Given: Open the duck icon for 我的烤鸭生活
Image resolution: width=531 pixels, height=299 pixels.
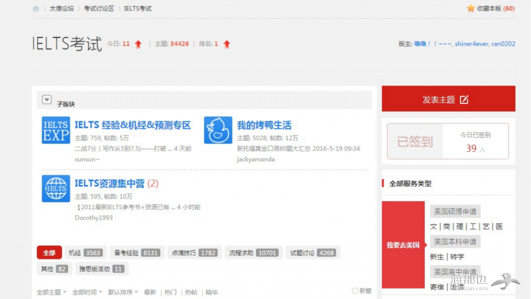Looking at the screenshot, I should [x=218, y=130].
